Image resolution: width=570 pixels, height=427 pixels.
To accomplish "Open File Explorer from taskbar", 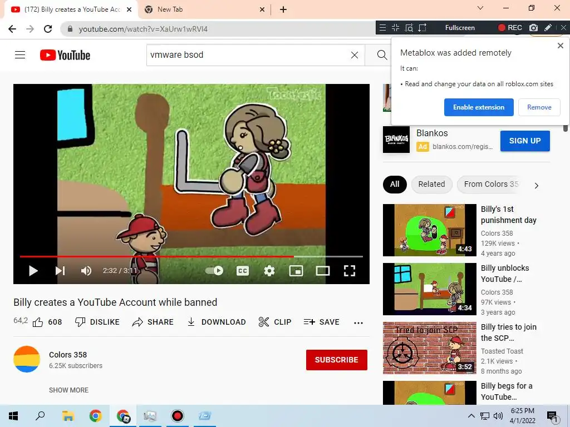I will click(68, 416).
